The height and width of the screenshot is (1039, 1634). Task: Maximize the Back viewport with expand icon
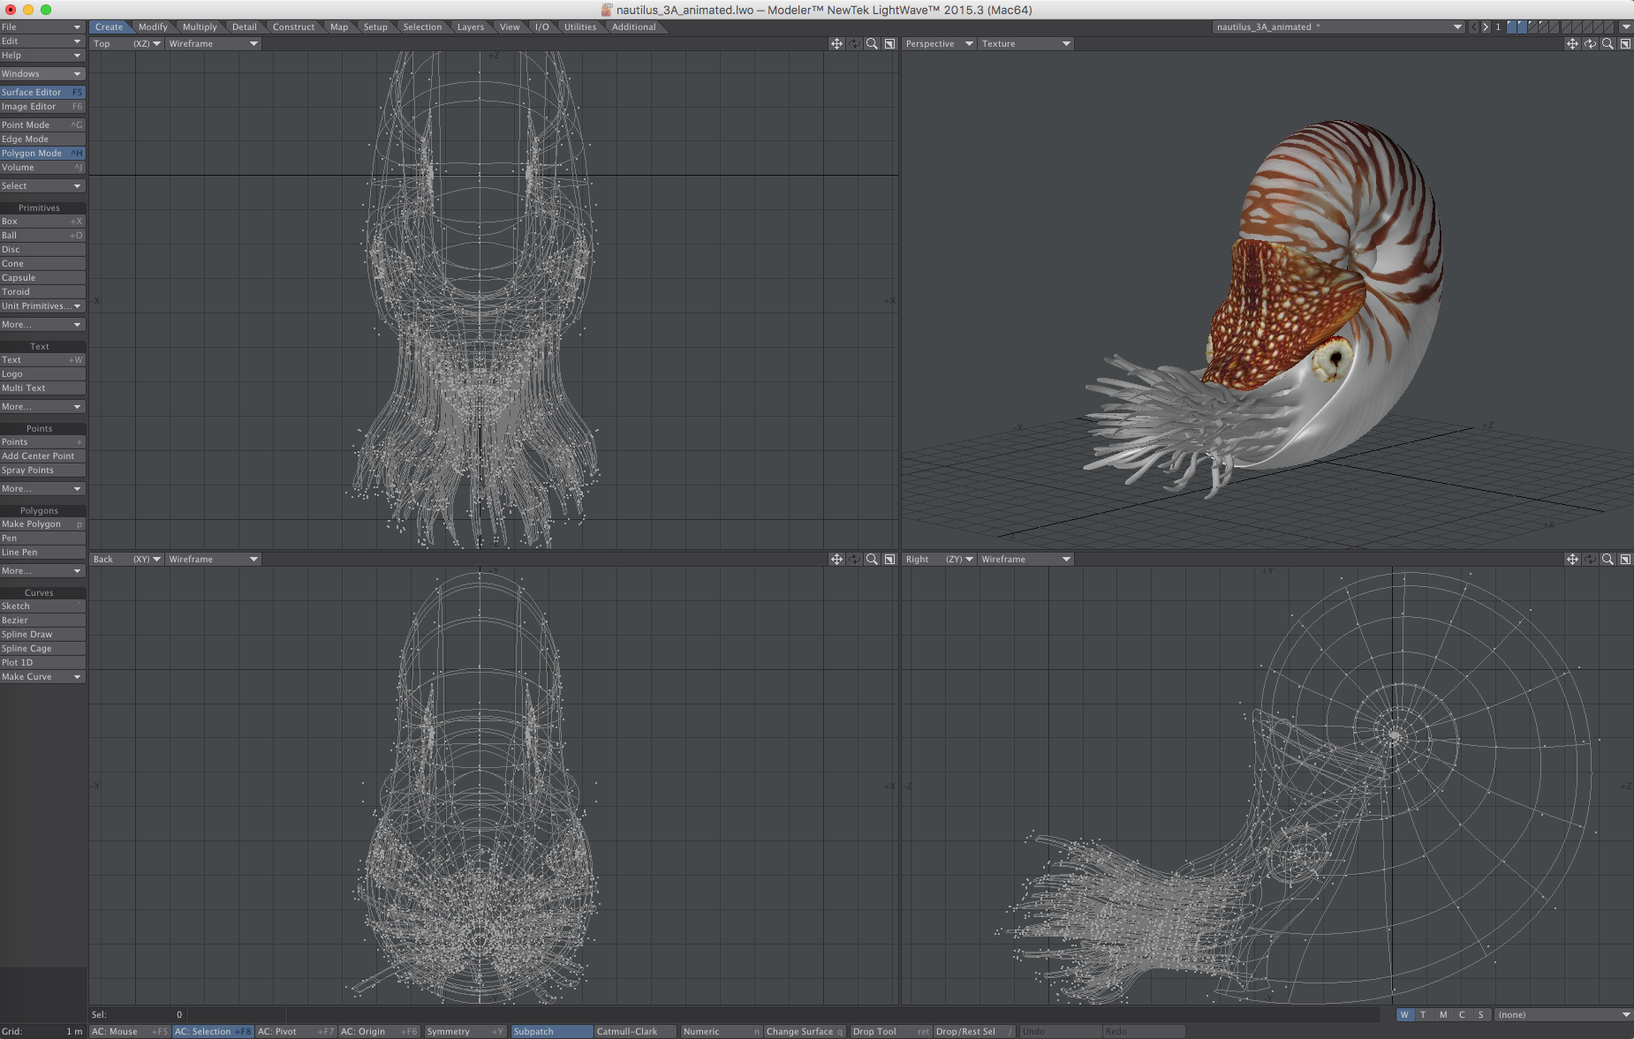pyautogui.click(x=889, y=559)
